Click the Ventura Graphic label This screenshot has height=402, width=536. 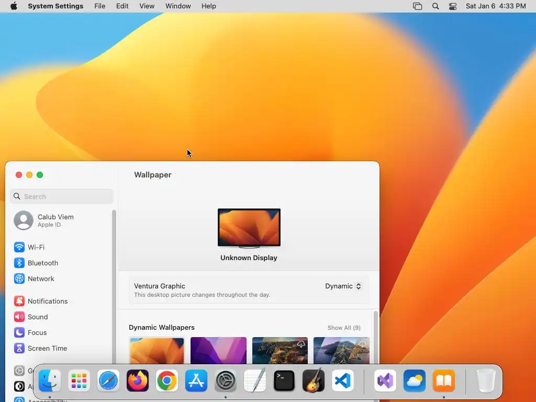click(x=160, y=286)
